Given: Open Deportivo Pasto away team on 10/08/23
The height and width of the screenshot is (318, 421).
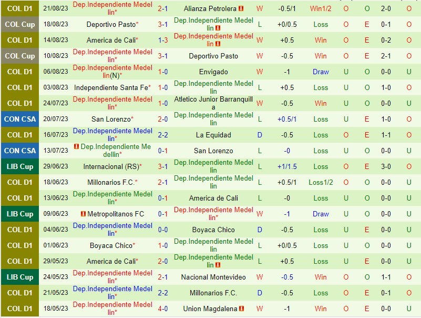Looking at the screenshot, I should coord(213,56).
